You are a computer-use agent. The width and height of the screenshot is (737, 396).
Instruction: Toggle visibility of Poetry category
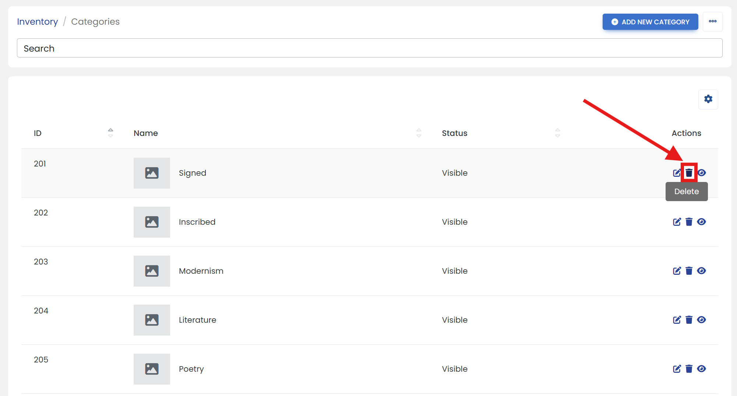coord(701,369)
